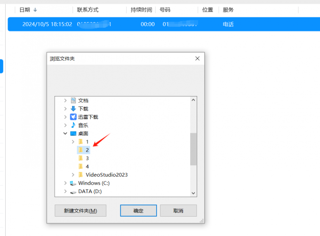Click the 桌面 desktop monitor icon
The width and height of the screenshot is (320, 236).
pos(73,133)
